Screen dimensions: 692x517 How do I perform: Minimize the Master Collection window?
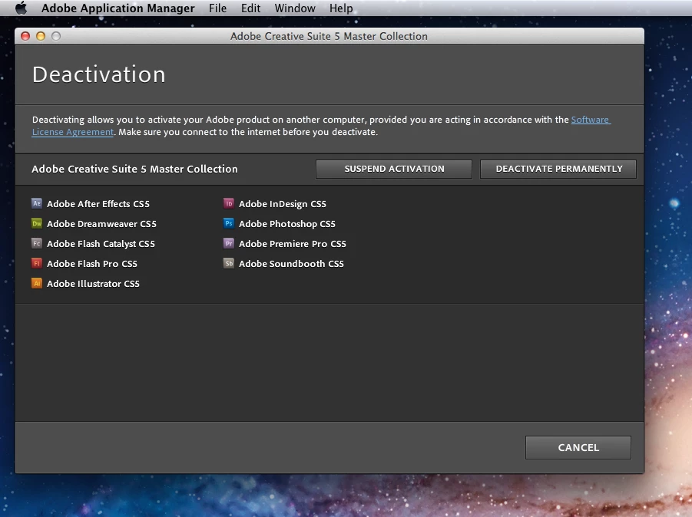tap(41, 36)
